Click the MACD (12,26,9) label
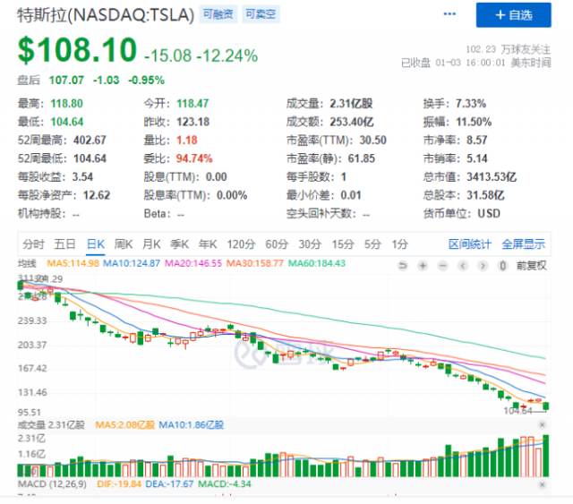573x504 pixels. pos(52,484)
